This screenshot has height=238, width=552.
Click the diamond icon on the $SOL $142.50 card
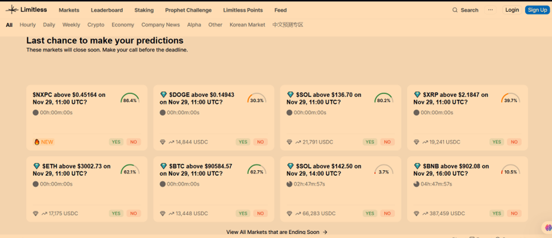pos(290,166)
